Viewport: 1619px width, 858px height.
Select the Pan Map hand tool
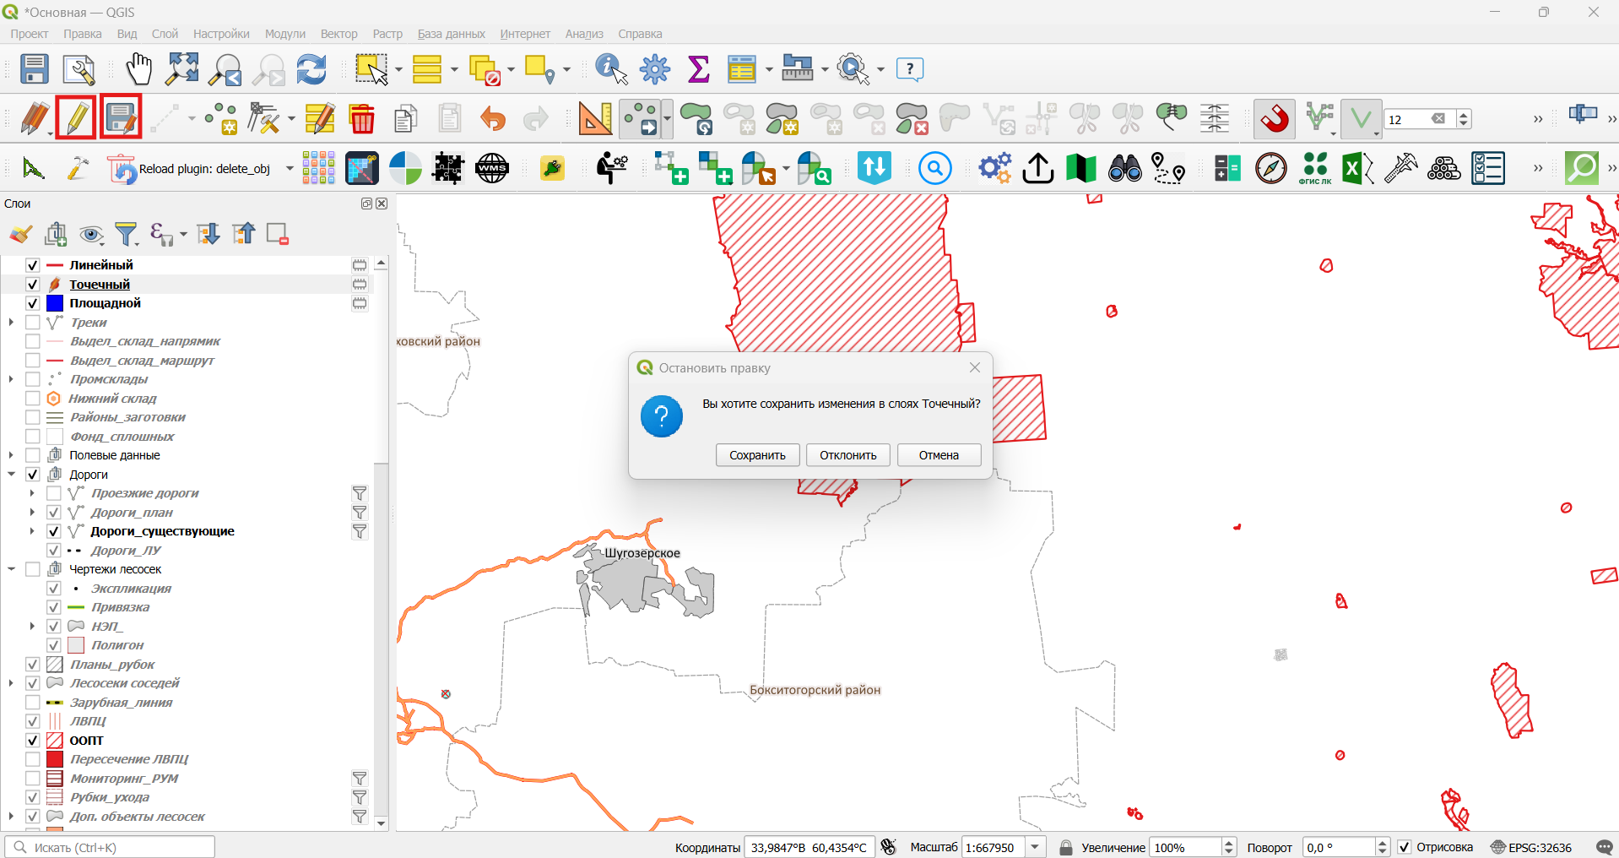click(138, 69)
